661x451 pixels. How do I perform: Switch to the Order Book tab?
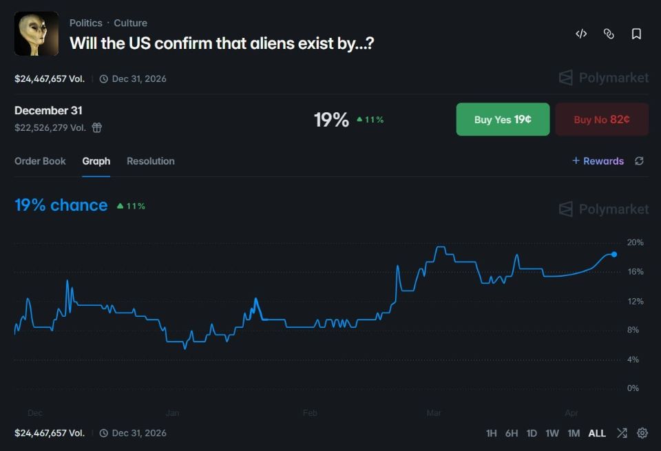40,160
